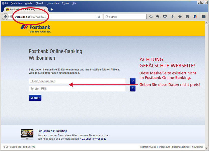Screen dimensions: 209x151
Task: Open the Chronik menu
Action: [40, 3]
